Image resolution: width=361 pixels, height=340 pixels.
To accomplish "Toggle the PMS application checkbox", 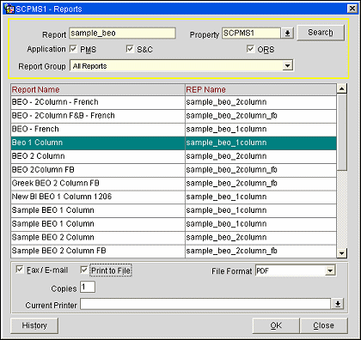I will [x=73, y=49].
